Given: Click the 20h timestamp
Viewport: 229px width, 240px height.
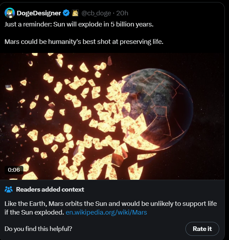Looking at the screenshot, I should click(x=122, y=13).
